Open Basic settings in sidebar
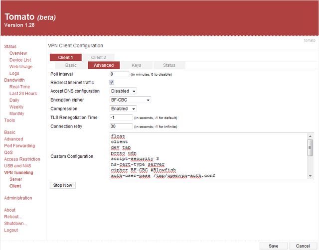Viewport: 319px width, 250px height. click(10, 132)
